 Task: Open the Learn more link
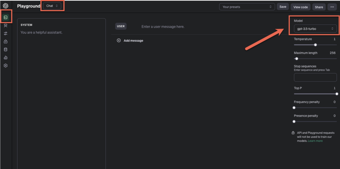(x=315, y=141)
